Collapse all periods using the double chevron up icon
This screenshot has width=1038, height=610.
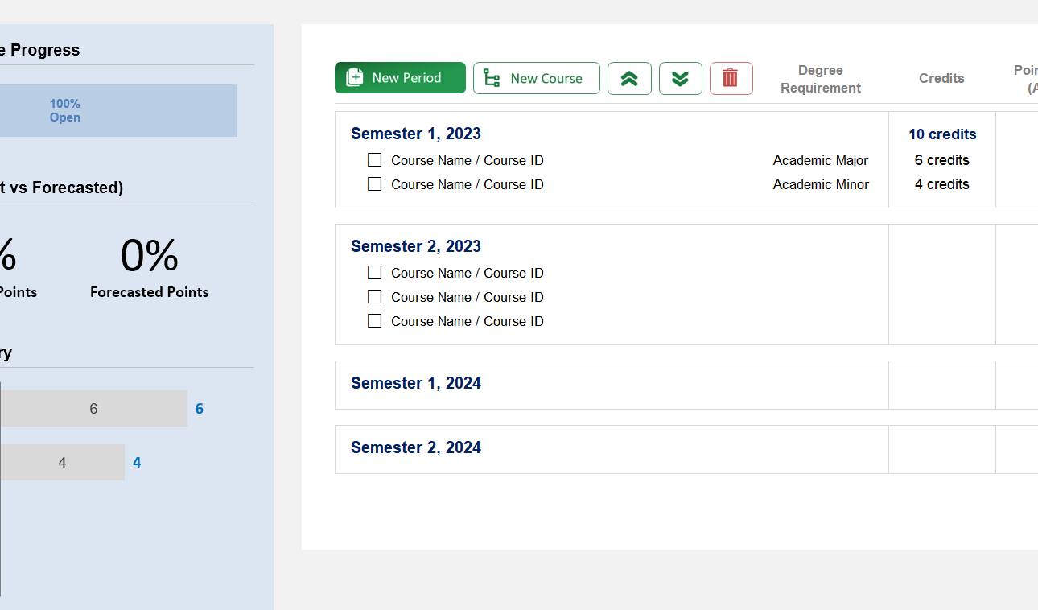coord(629,78)
